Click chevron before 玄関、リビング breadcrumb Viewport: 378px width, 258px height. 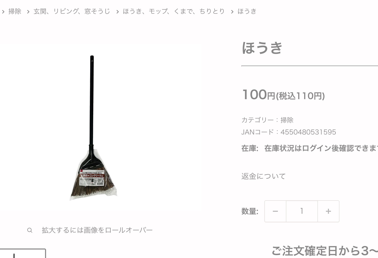pos(28,12)
